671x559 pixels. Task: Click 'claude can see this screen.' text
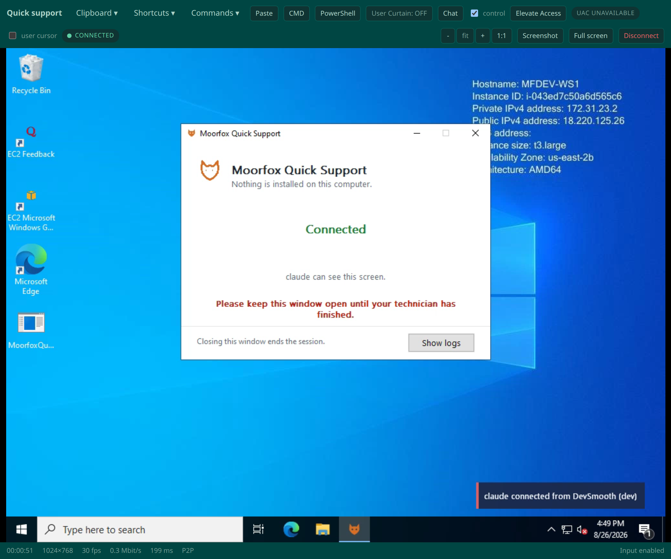[335, 277]
